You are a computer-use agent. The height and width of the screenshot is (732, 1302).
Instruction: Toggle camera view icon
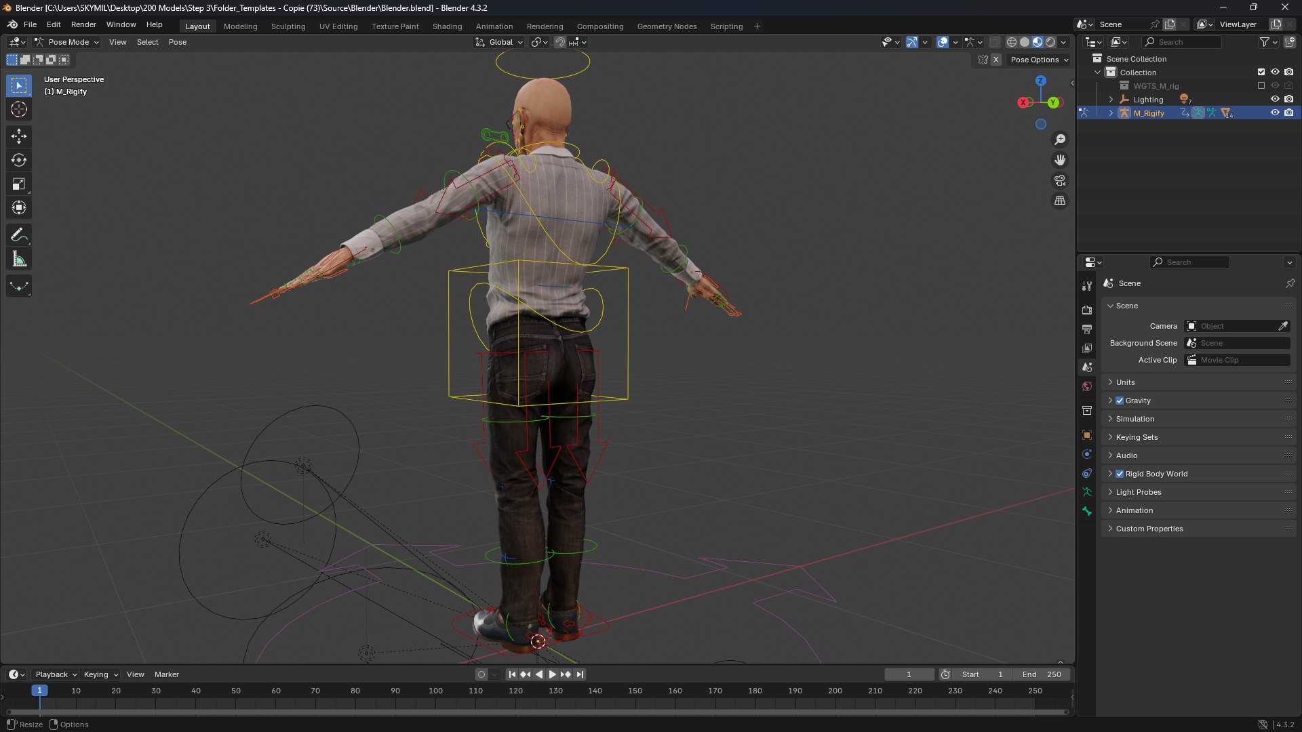1060,180
